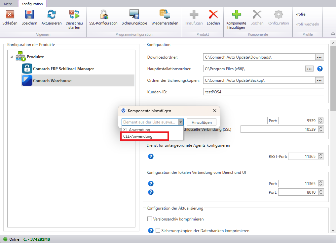Click the Sicherungskopie backup icon
The width and height of the screenshot is (336, 243).
coord(134,14)
